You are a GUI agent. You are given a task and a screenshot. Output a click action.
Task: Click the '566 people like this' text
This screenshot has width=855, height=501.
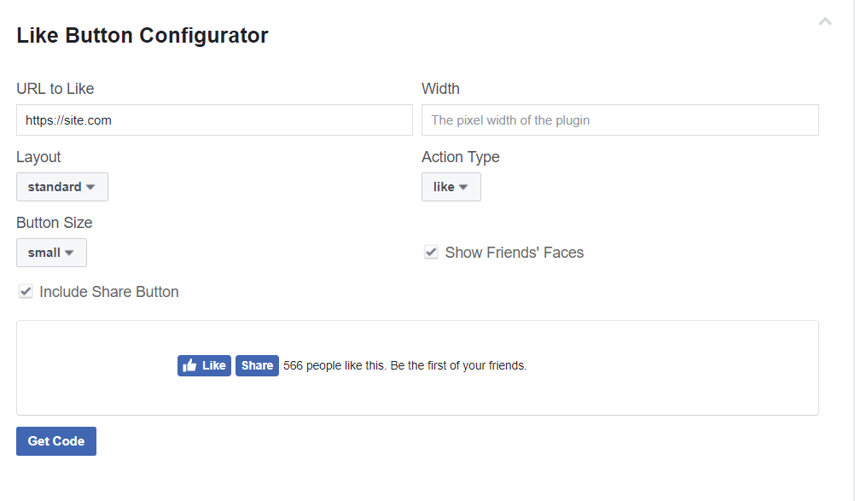[x=334, y=366]
